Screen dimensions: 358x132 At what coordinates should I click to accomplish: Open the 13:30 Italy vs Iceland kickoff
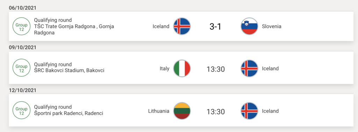(x=215, y=69)
